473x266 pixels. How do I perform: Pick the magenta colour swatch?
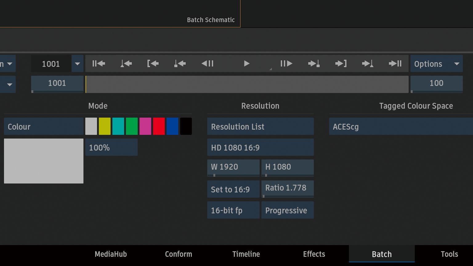[145, 126]
